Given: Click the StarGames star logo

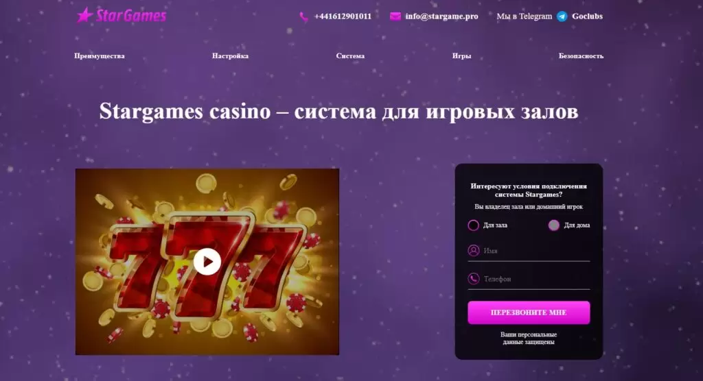Looking at the screenshot, I should point(122,15).
